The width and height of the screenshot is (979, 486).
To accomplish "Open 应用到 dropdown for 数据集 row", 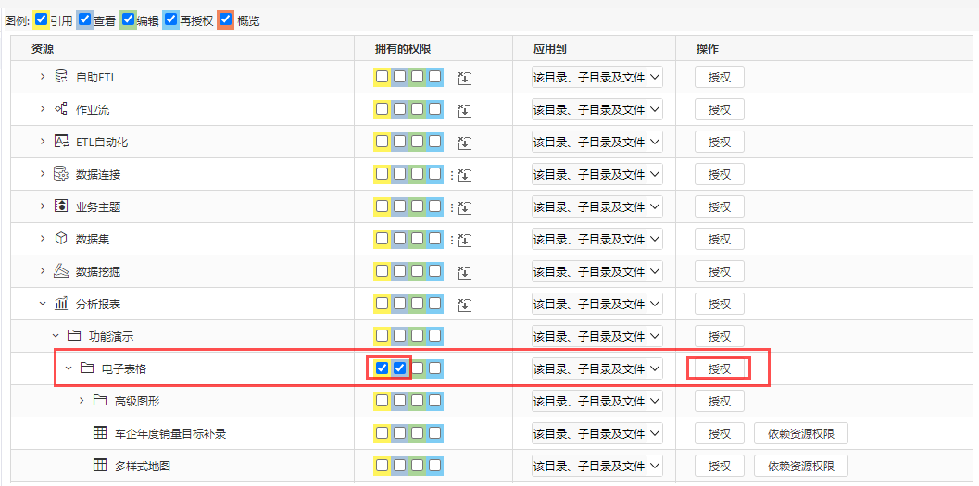I will pos(596,239).
